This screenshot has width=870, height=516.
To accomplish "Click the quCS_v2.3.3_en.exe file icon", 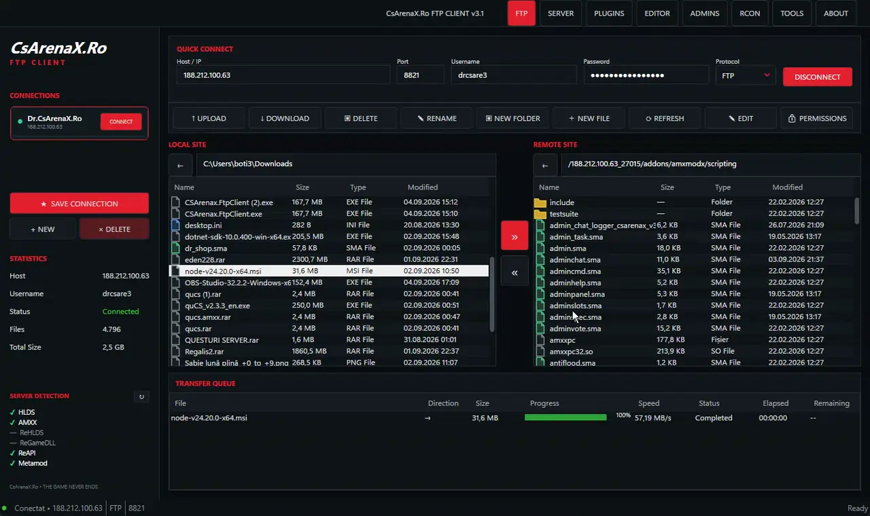I will coord(176,306).
